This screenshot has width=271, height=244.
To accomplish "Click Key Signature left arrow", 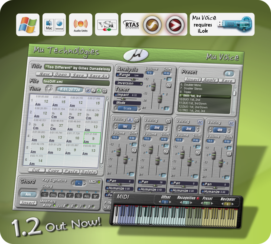I will tap(73, 183).
